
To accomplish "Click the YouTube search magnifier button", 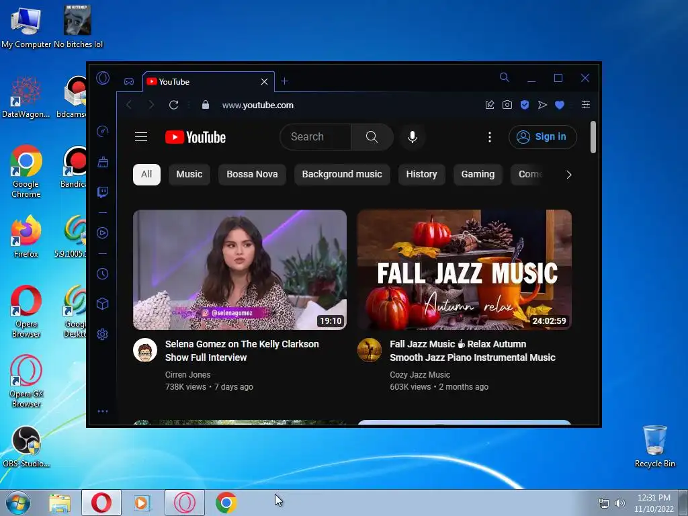I will [x=372, y=137].
